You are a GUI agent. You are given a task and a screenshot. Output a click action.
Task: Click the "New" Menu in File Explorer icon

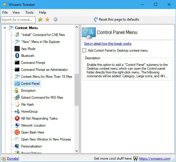coord(17,42)
